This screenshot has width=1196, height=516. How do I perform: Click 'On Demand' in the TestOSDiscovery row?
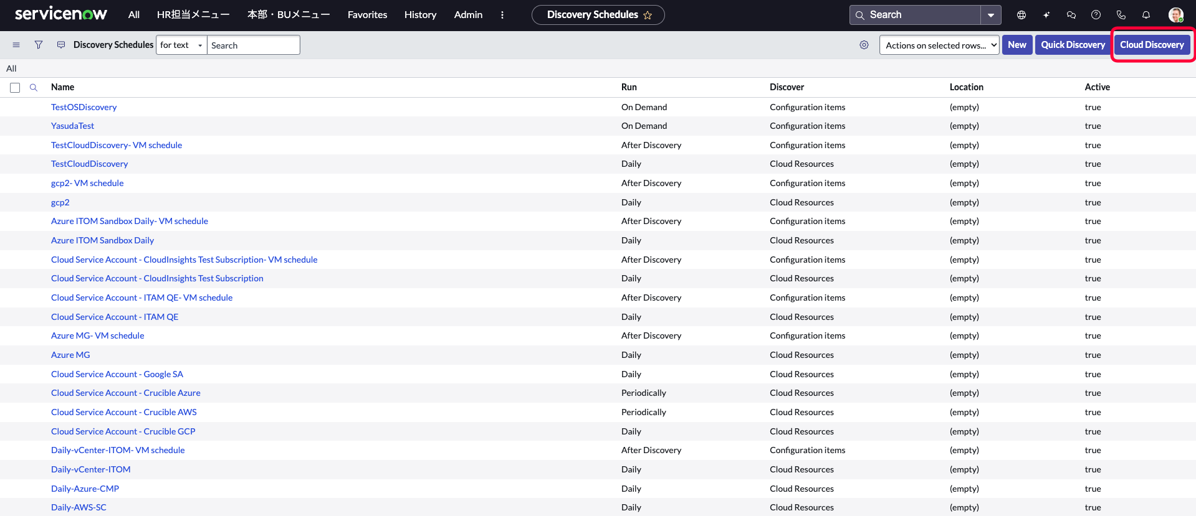[x=644, y=107]
